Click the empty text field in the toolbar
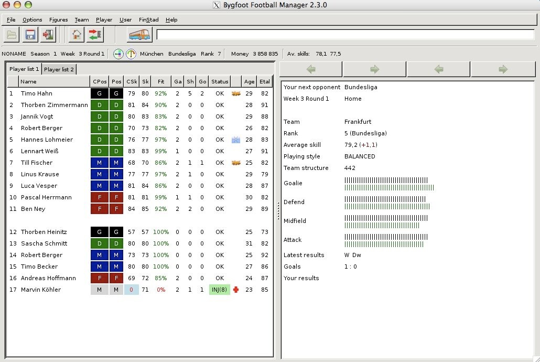This screenshot has width=540, height=362. click(x=345, y=35)
